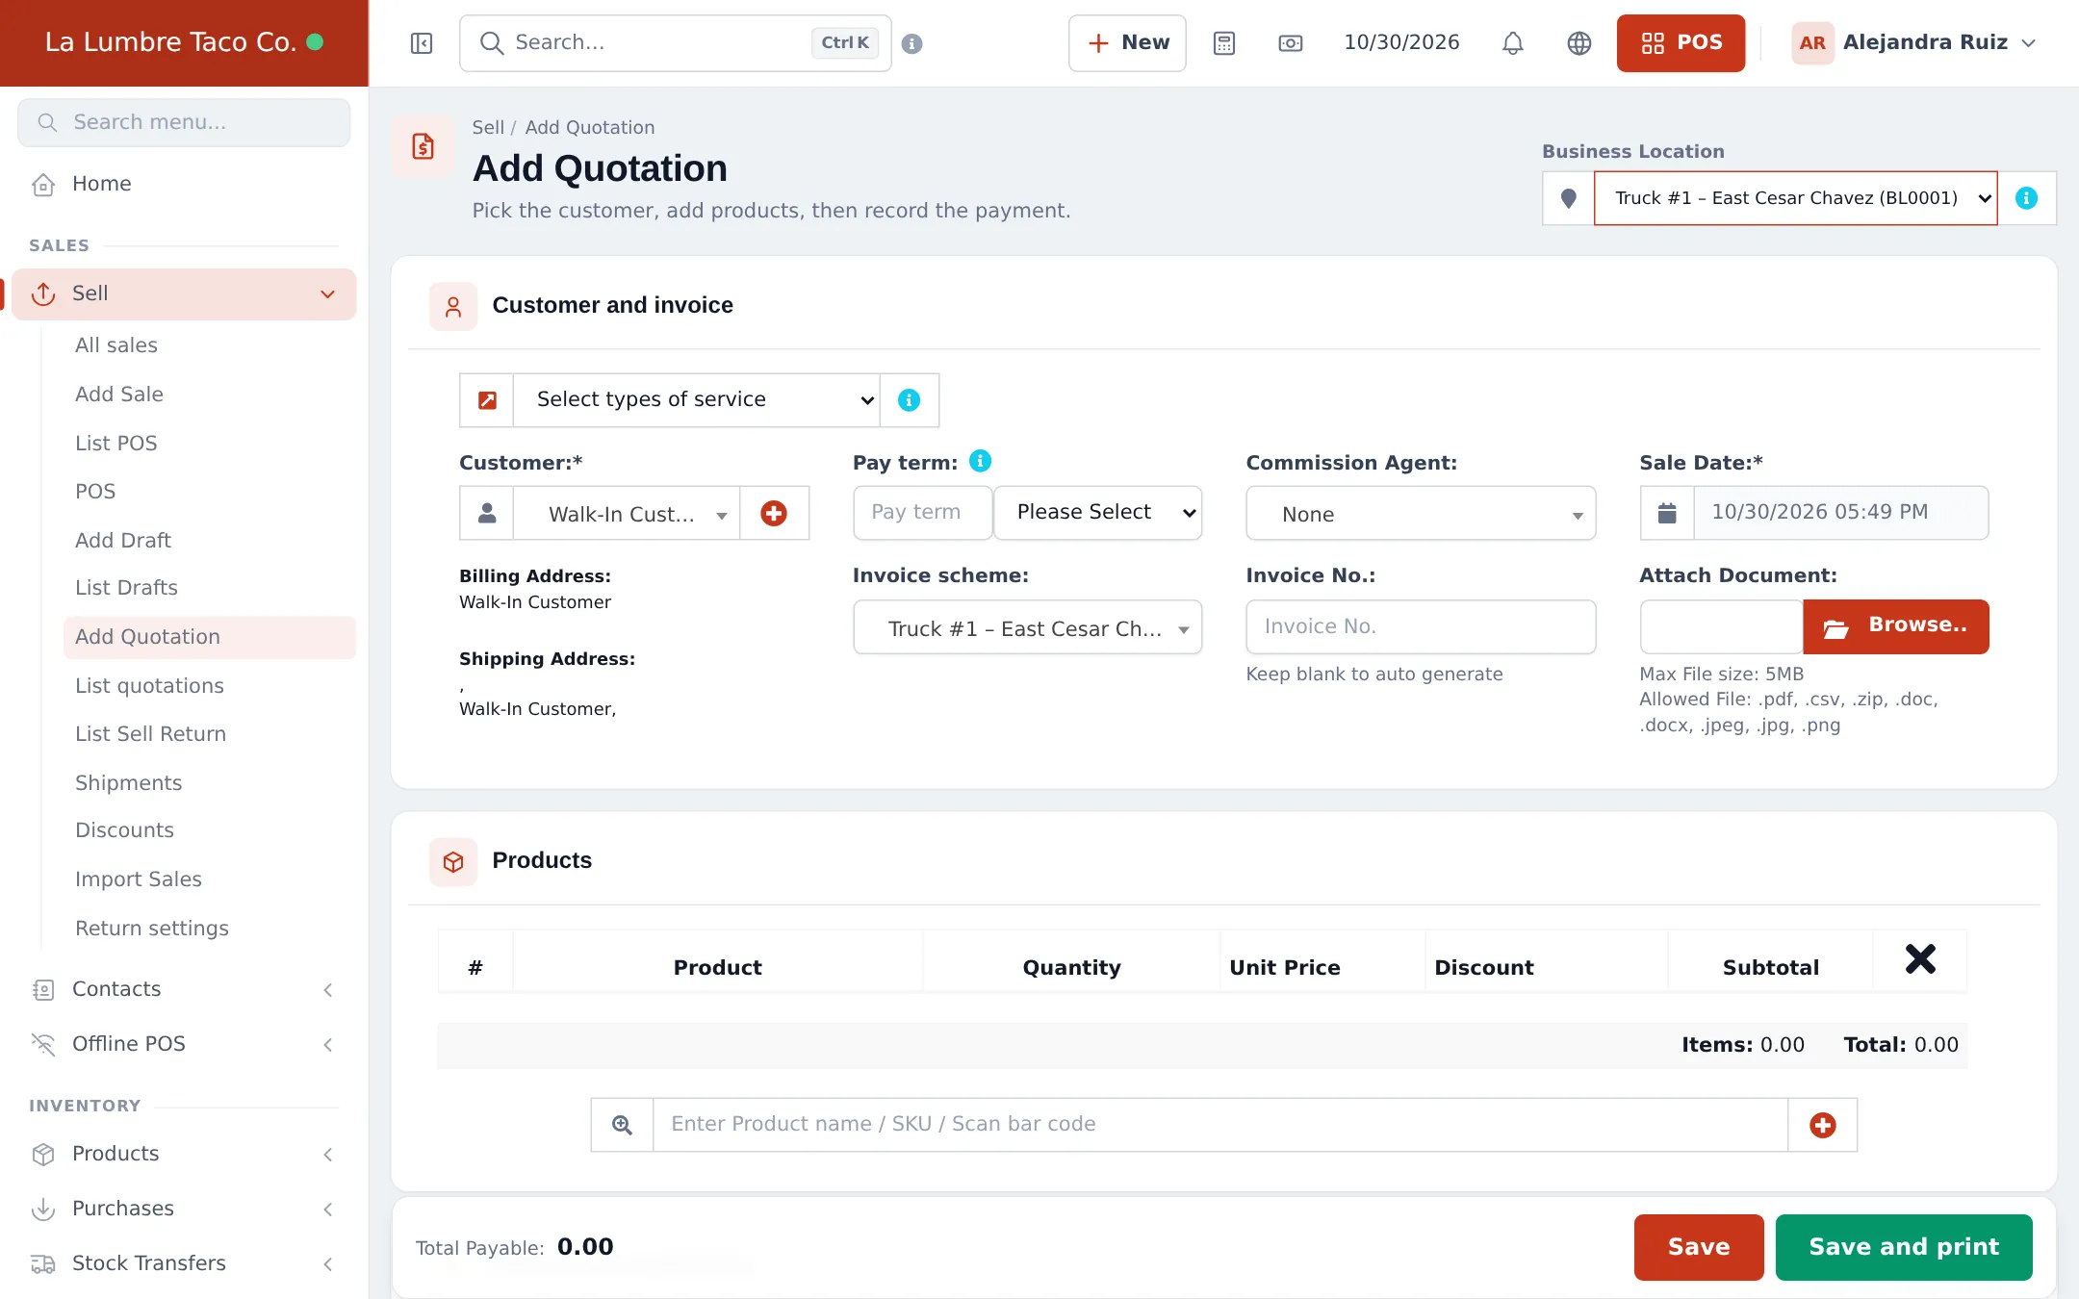Image resolution: width=2079 pixels, height=1299 pixels.
Task: Click the Pay term info icon
Action: click(x=980, y=461)
